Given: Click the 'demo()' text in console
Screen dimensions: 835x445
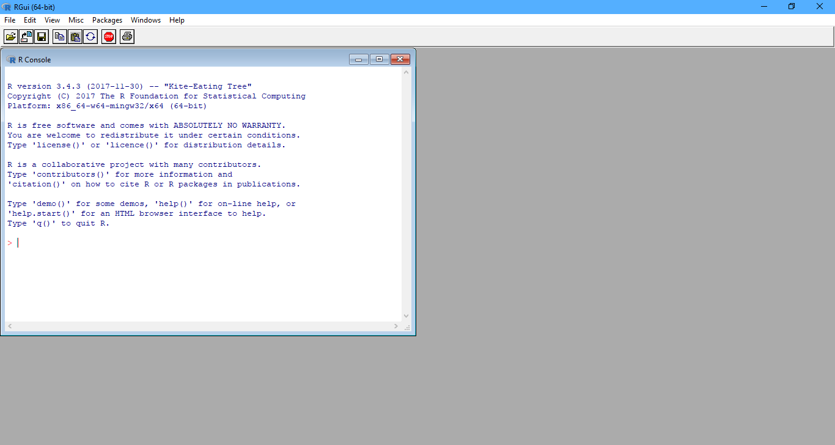Looking at the screenshot, I should click(51, 204).
